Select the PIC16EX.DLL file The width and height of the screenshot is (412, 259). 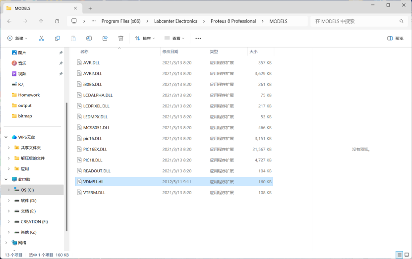pos(174,150)
